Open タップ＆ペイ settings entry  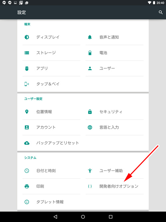(x=51, y=84)
